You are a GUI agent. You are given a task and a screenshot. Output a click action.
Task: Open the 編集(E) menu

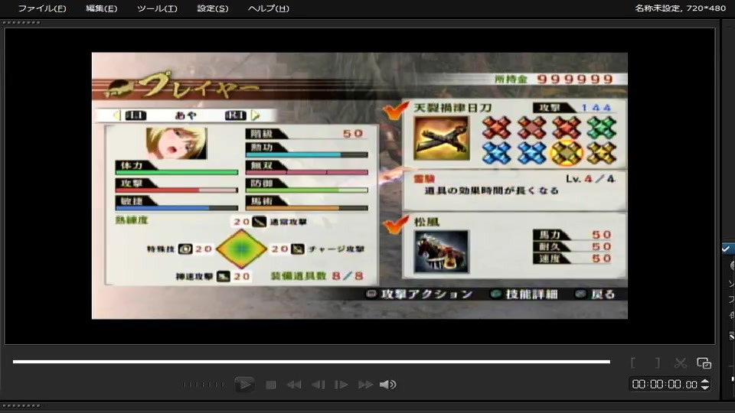[101, 8]
